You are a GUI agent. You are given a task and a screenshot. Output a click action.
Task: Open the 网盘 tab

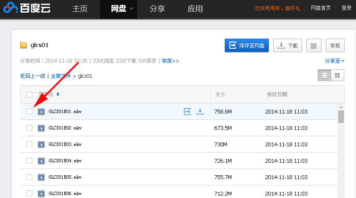click(119, 9)
